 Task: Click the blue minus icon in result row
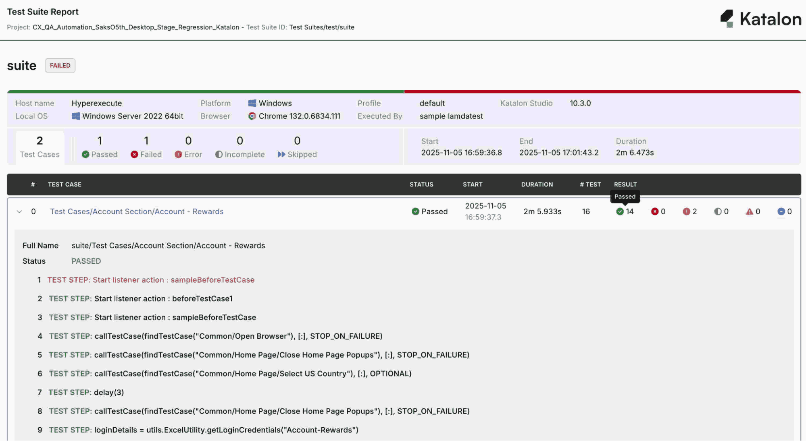(781, 211)
